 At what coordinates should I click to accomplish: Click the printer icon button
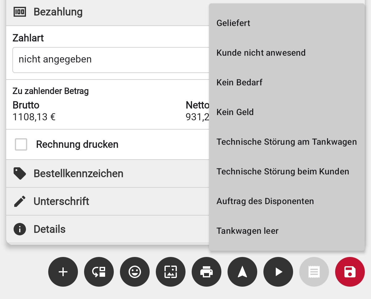[207, 272]
